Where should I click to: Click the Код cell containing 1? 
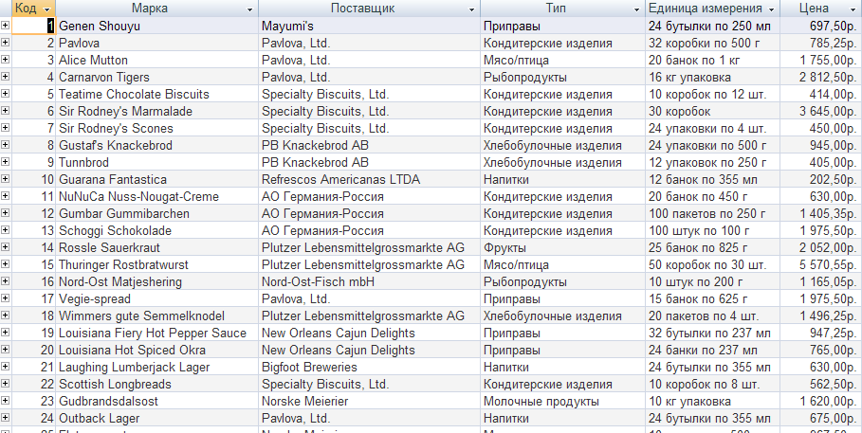point(33,26)
